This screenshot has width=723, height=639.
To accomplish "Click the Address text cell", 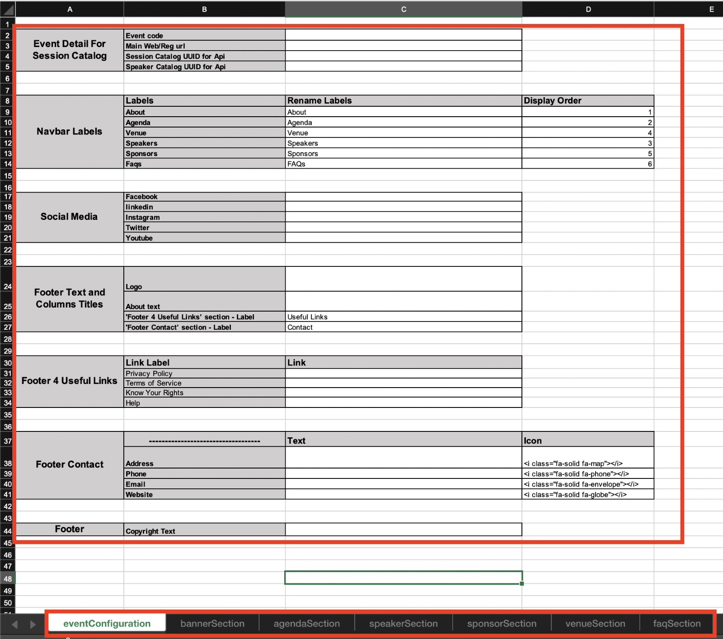I will [404, 458].
